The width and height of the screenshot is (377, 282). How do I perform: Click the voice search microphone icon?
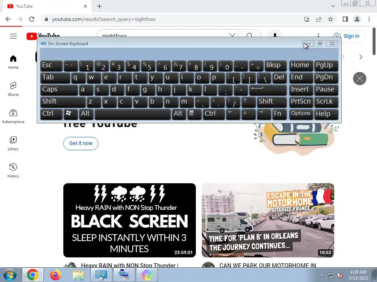[275, 35]
